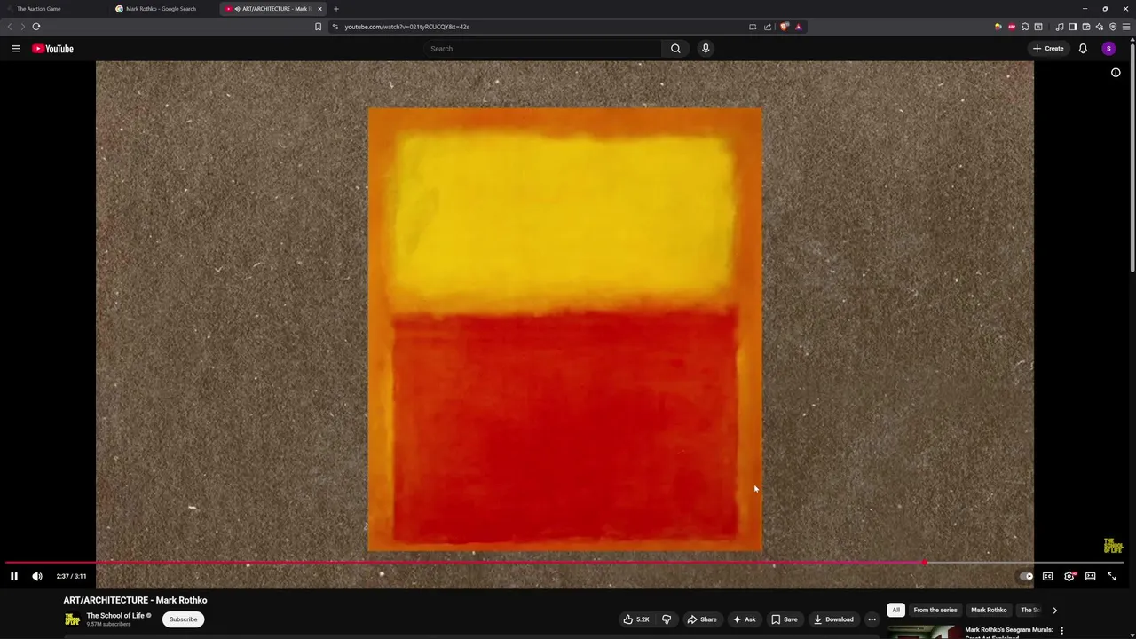Open the Create button menu
The width and height of the screenshot is (1136, 639).
pos(1048,49)
